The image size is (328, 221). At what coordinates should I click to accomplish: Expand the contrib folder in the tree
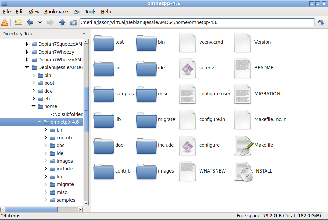(x=45, y=138)
